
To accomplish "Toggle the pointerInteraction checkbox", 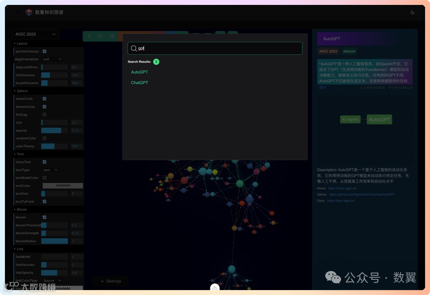I will (44, 51).
